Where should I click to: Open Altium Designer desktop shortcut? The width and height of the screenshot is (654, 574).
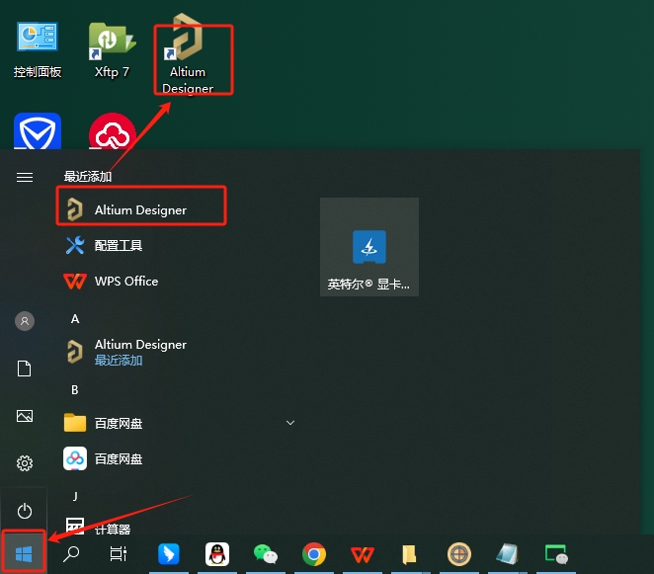click(188, 54)
